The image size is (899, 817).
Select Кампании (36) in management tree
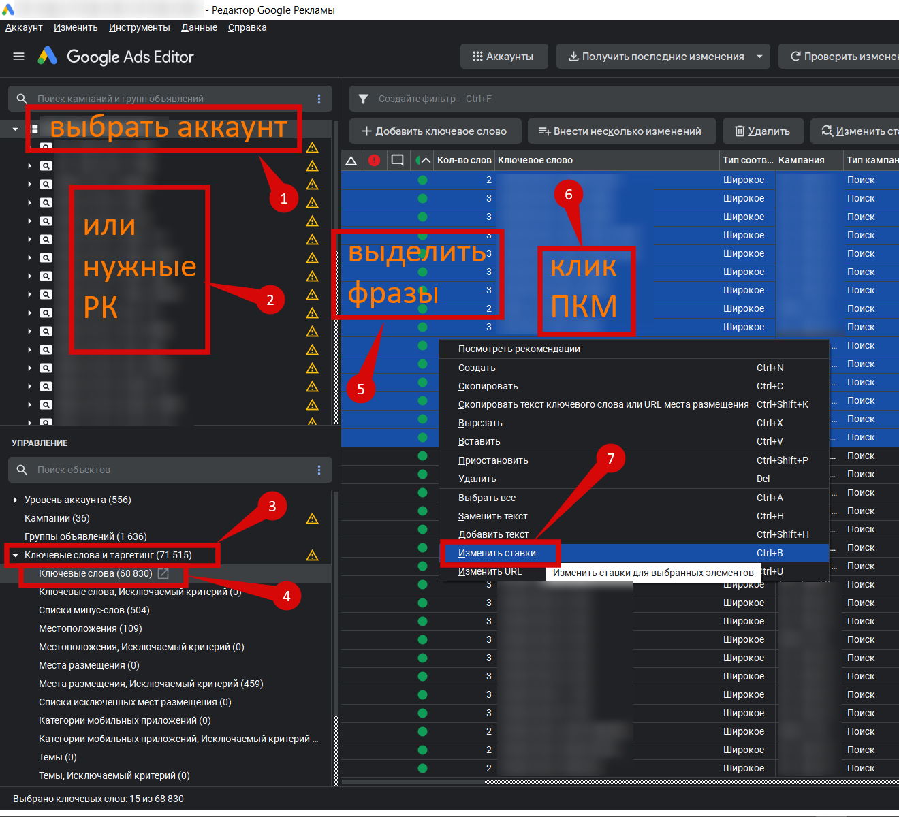point(57,518)
